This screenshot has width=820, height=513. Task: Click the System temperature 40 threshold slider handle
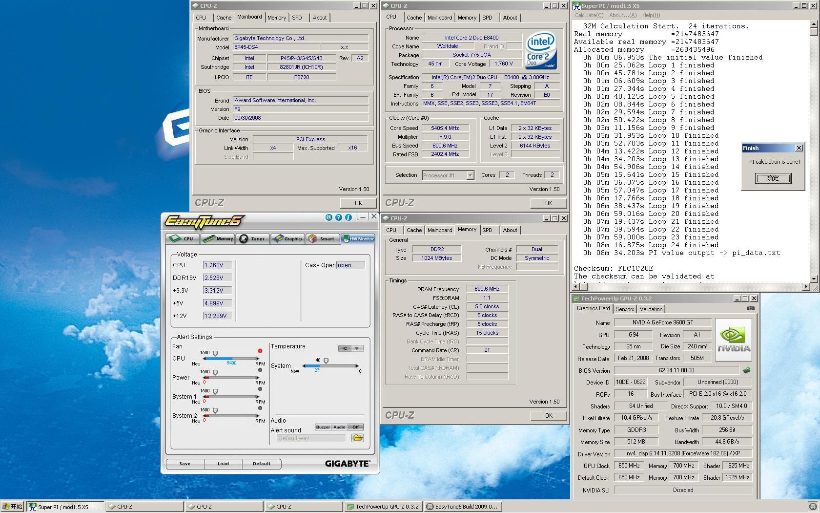[x=326, y=361]
